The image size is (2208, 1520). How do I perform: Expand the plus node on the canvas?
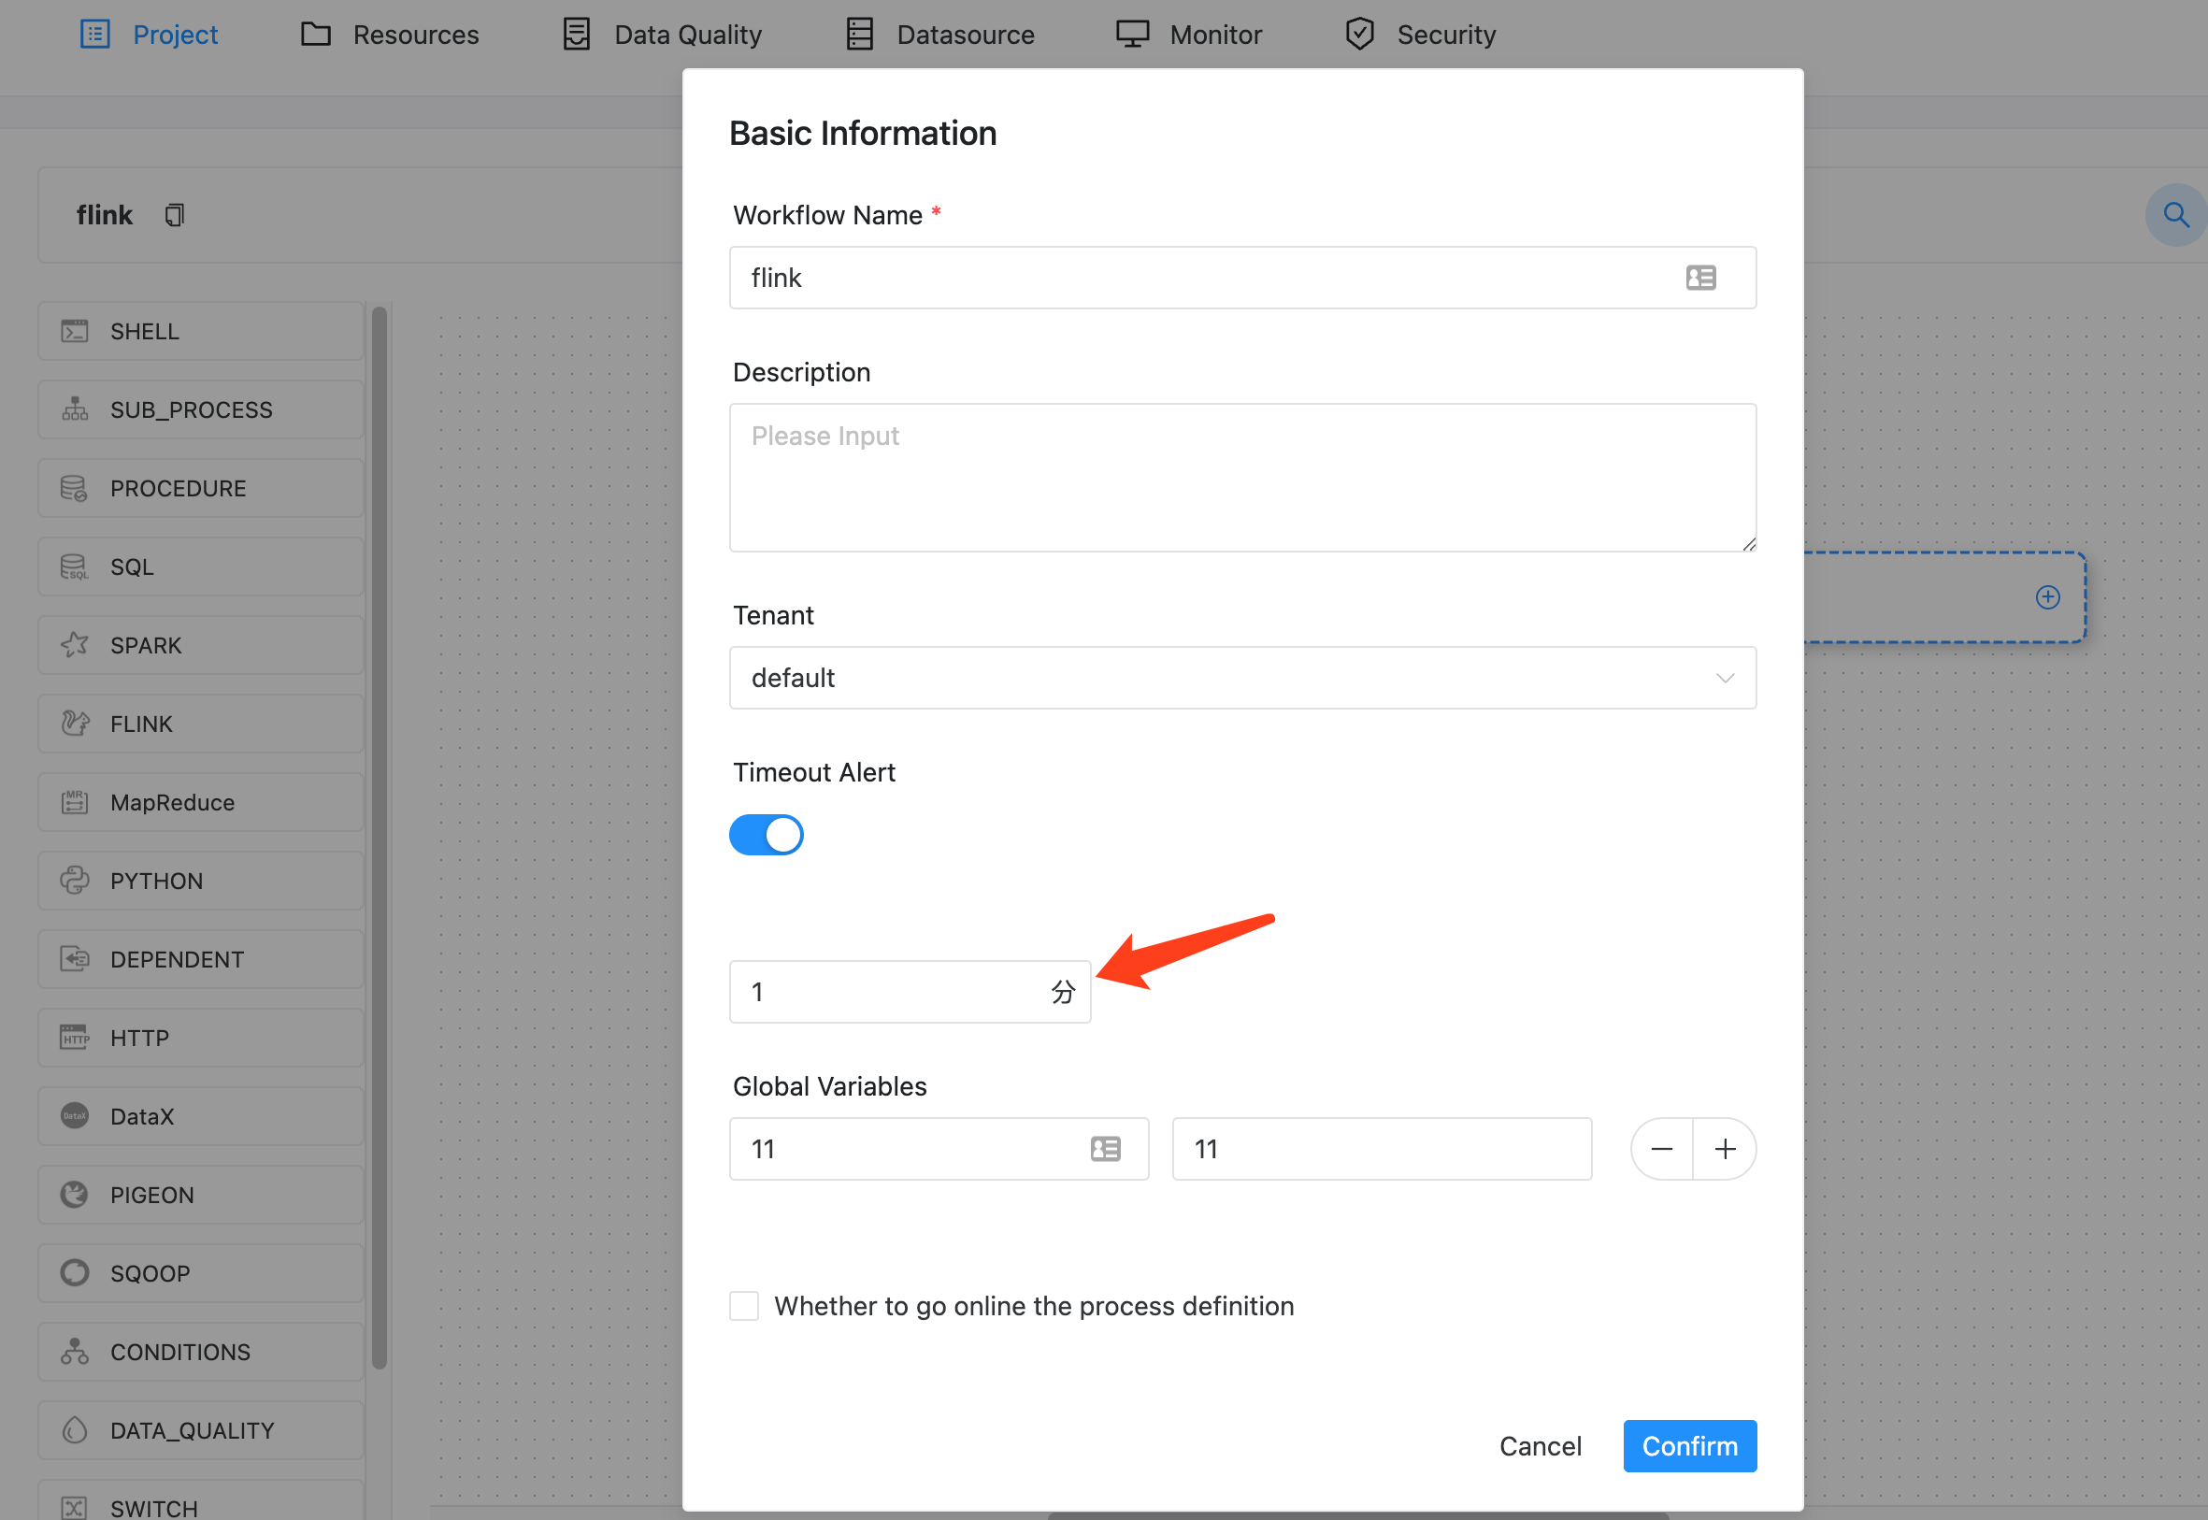(2047, 597)
